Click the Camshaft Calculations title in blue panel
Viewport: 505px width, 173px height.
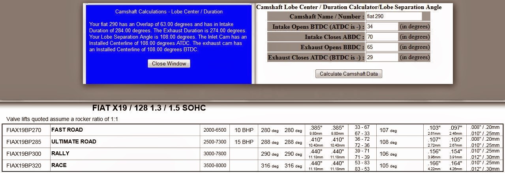point(169,11)
